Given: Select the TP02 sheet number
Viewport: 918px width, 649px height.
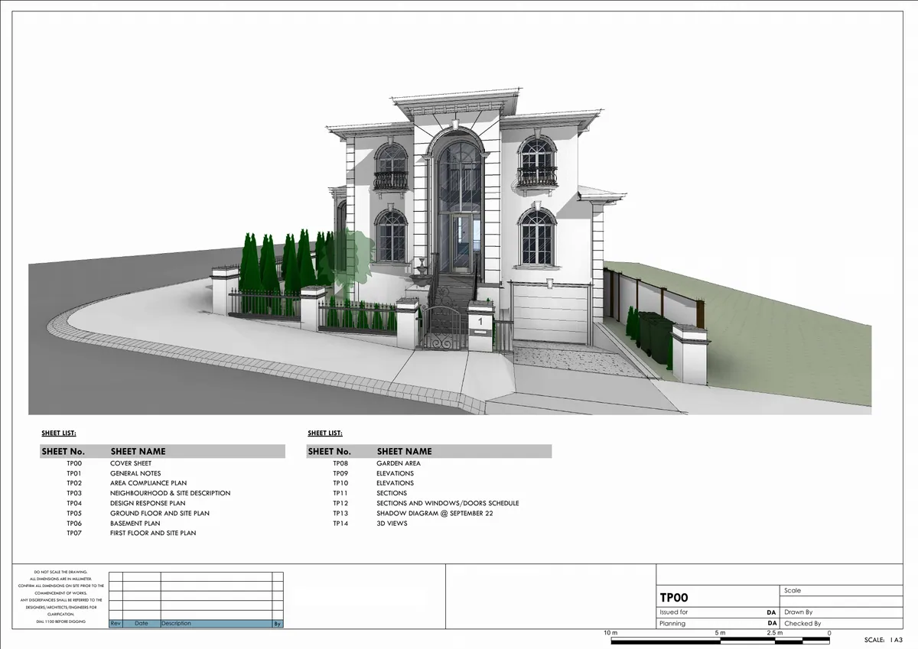Looking at the screenshot, I should pyautogui.click(x=73, y=483).
